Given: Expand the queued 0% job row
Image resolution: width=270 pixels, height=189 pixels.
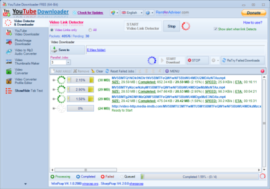Looking at the screenshot, I should [53, 108].
